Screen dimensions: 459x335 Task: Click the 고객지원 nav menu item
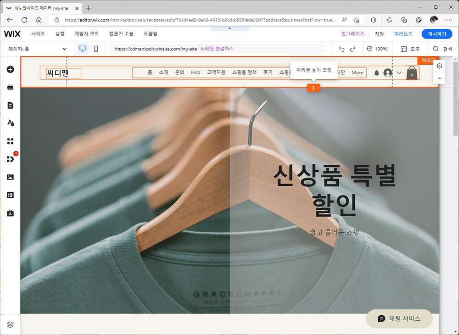[216, 73]
